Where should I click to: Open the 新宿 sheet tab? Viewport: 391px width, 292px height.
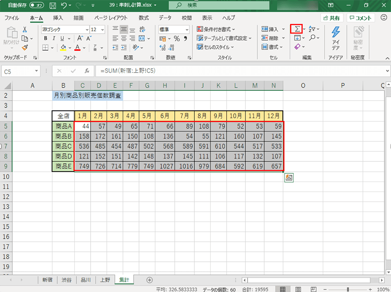click(47, 280)
